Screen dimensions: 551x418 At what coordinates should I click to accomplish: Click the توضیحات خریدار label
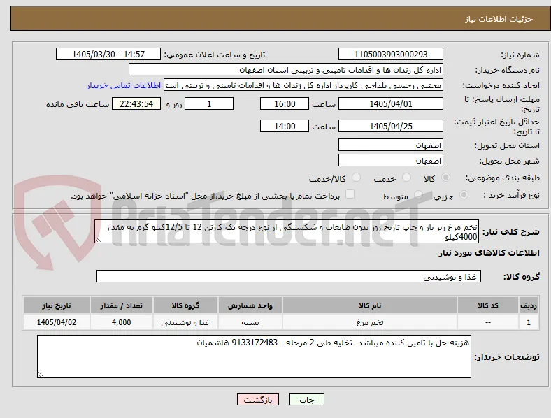click(x=507, y=357)
